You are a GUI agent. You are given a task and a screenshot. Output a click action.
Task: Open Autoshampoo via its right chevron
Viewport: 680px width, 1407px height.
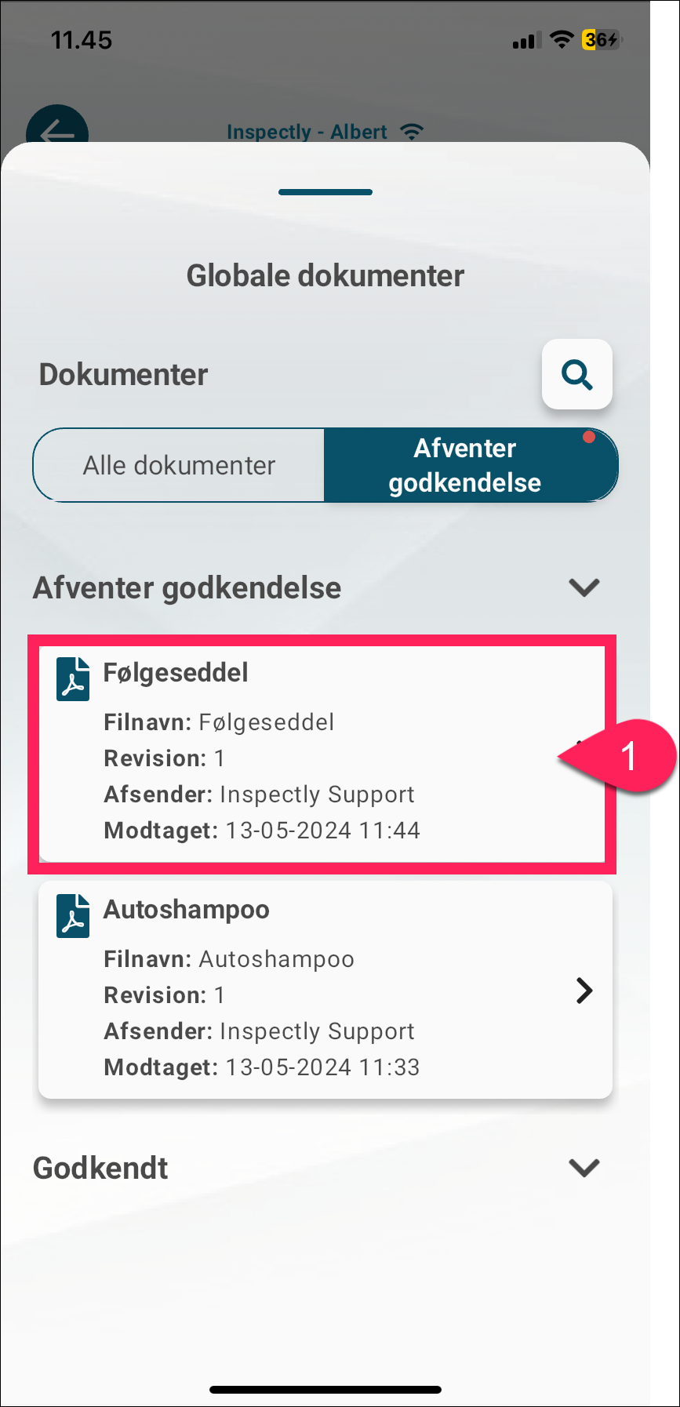[584, 991]
